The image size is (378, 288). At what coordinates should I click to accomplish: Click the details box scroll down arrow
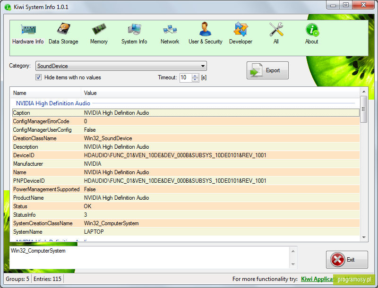(293, 264)
